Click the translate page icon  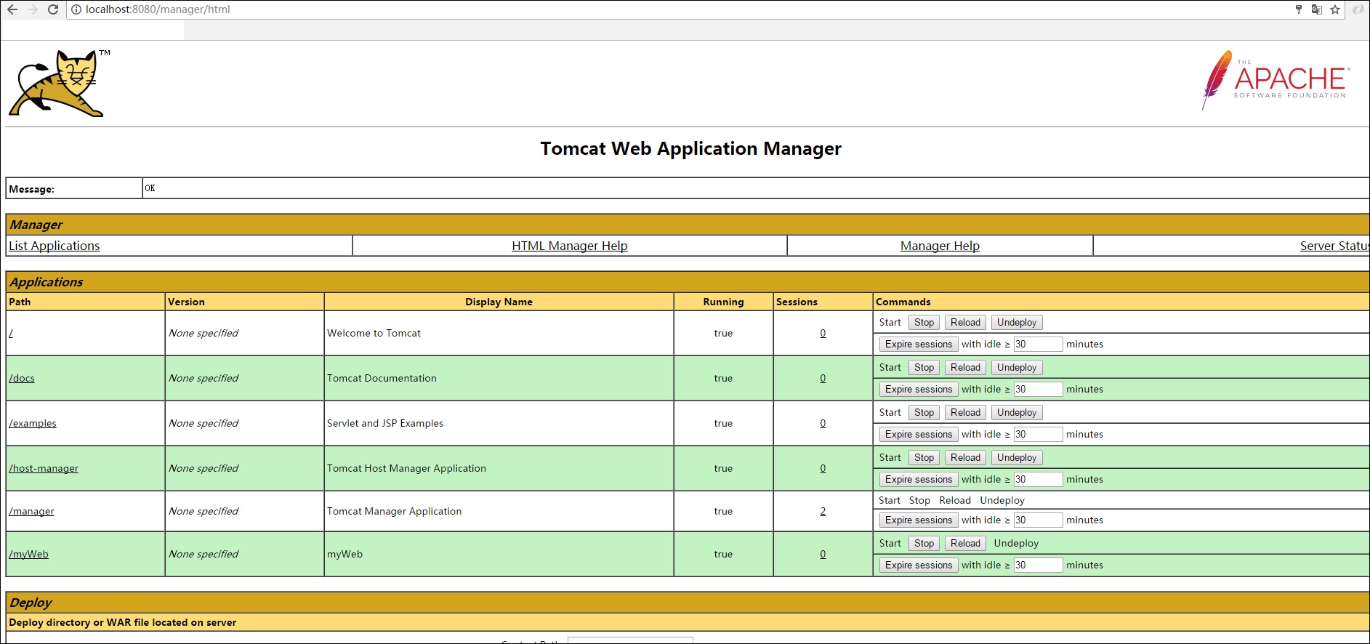[1317, 9]
